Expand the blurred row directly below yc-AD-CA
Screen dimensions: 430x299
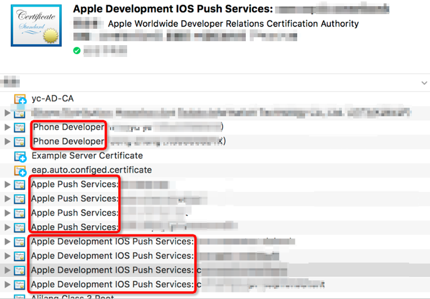tap(7, 113)
